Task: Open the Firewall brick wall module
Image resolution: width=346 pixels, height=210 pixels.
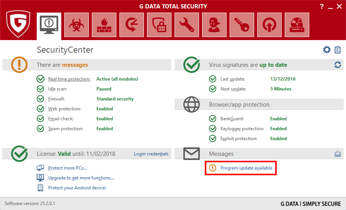Action: tap(104, 25)
